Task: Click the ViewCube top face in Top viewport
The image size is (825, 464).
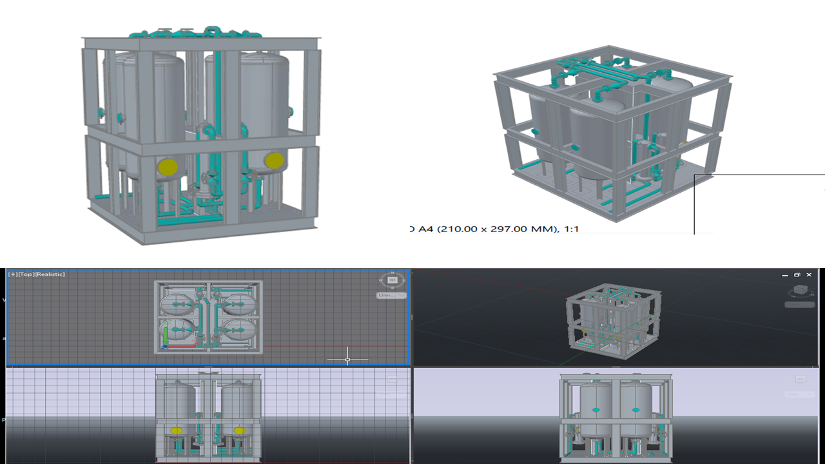Action: tap(392, 280)
